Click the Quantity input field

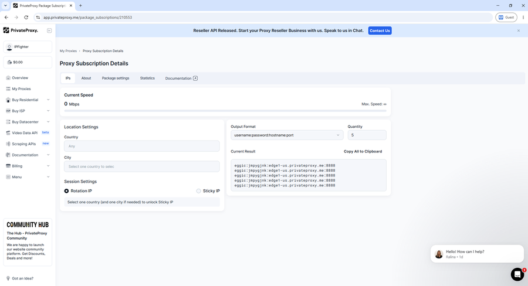(367, 135)
